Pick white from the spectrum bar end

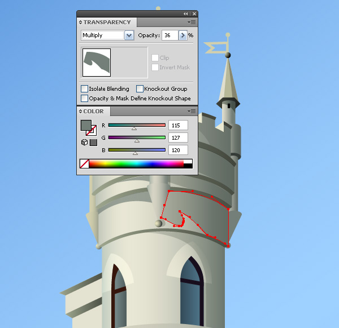pos(188,162)
